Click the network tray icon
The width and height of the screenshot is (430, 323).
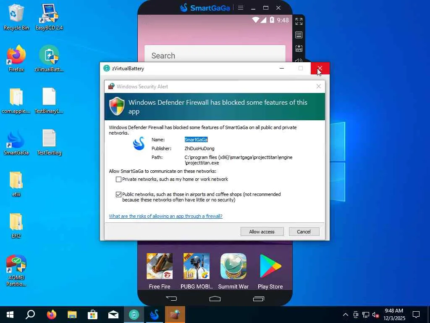click(366, 315)
